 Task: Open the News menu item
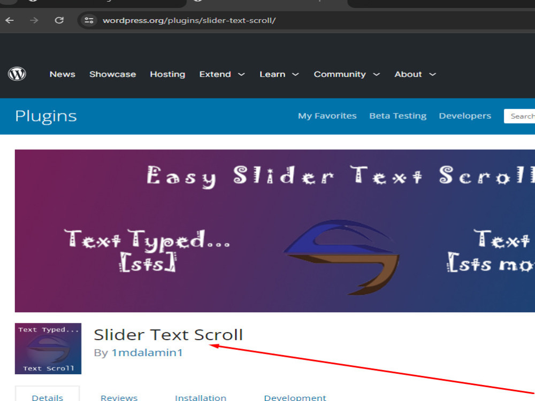63,74
